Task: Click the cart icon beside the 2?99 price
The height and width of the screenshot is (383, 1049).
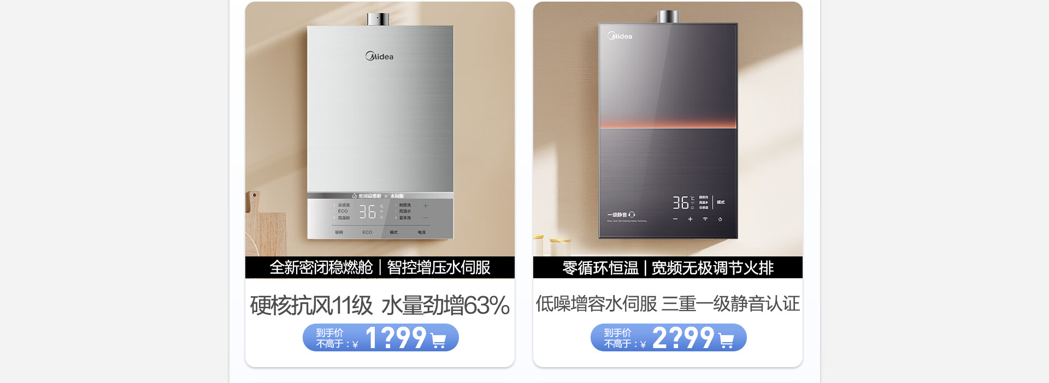Action: (x=726, y=341)
